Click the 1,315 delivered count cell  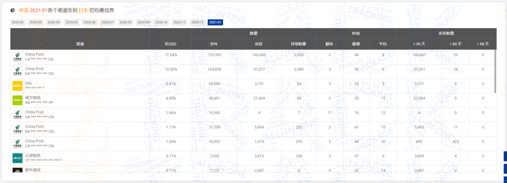point(259,141)
